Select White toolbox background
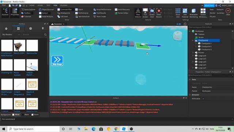The image size is (234, 132). (16, 115)
